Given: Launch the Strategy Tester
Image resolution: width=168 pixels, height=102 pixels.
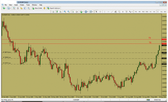Looking at the screenshot, I should [x=28, y=8].
